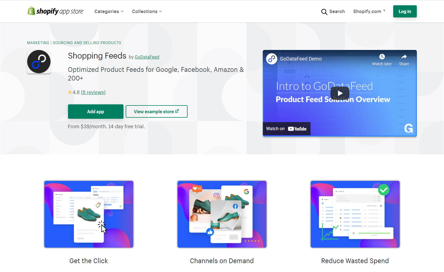Click Sourcing and Selling Products category link

click(87, 43)
